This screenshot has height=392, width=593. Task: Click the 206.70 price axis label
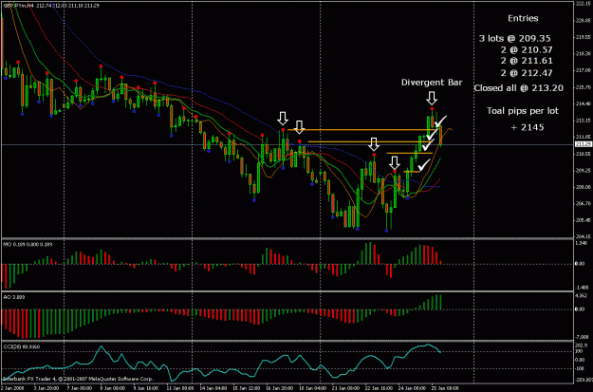[581, 203]
